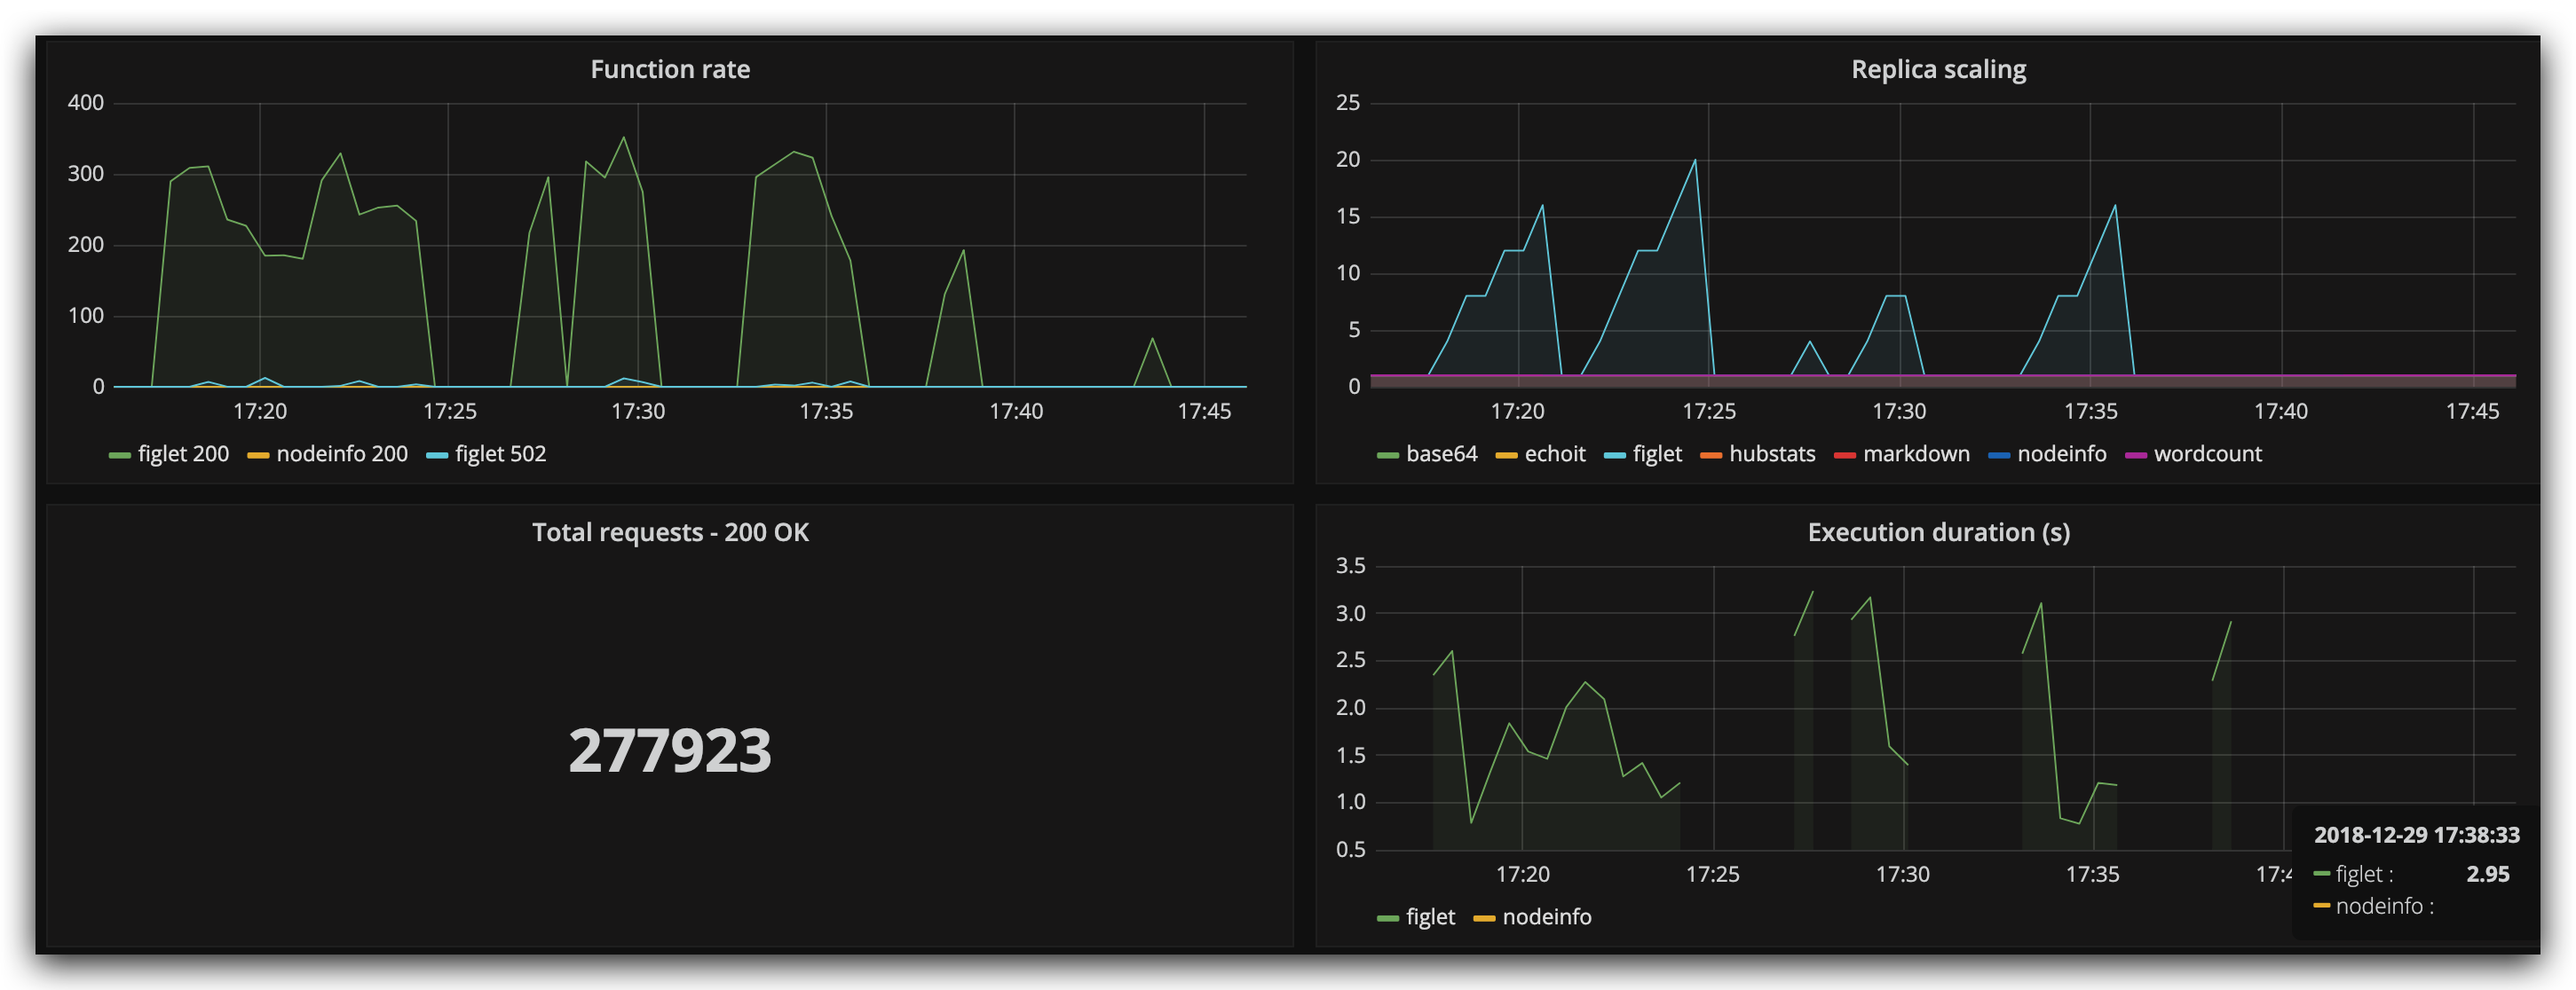Toggle markdown series in Replica scaling legend
The width and height of the screenshot is (2576, 990).
coord(1916,453)
